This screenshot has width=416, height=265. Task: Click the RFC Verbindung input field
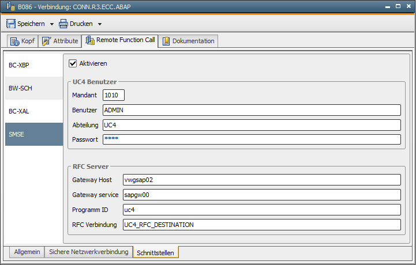click(262, 225)
